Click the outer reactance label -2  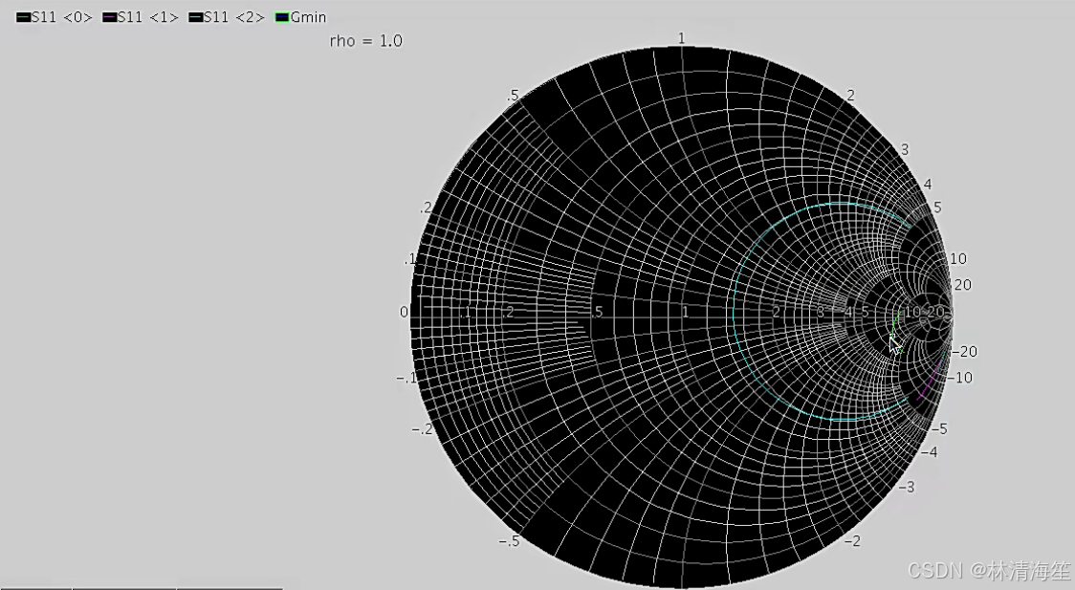click(x=851, y=541)
